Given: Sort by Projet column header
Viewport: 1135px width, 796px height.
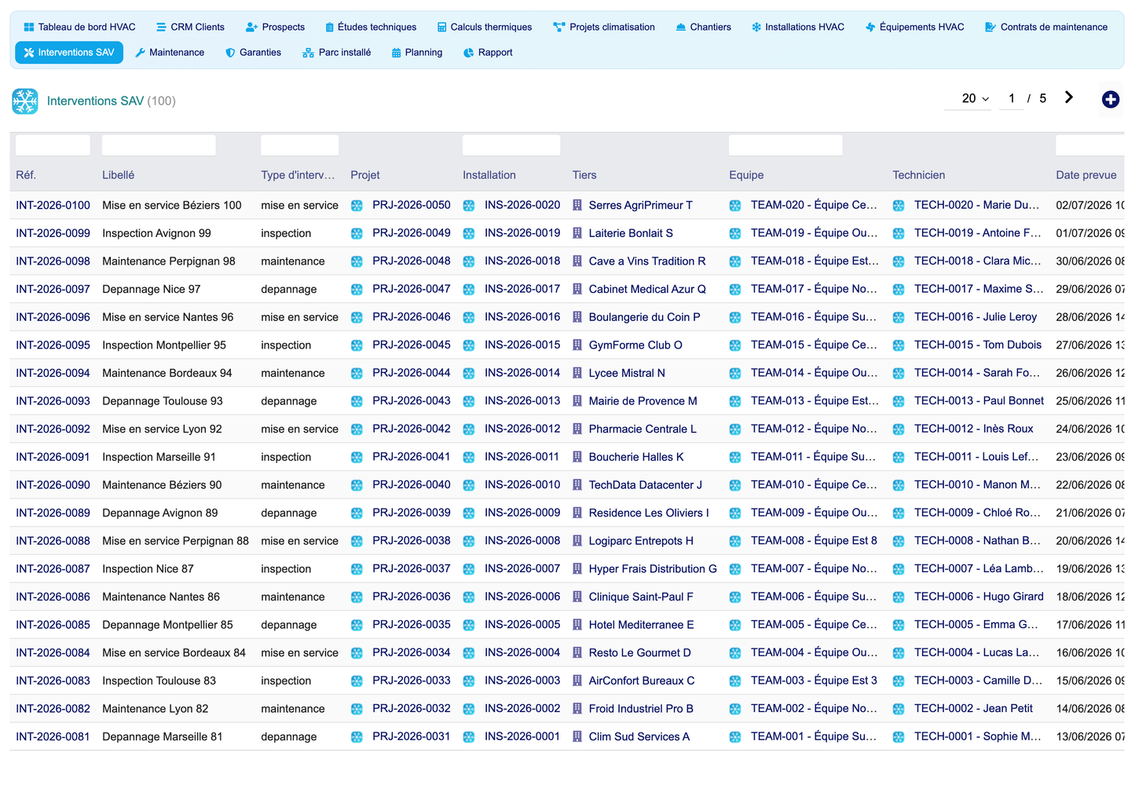Looking at the screenshot, I should pos(365,175).
